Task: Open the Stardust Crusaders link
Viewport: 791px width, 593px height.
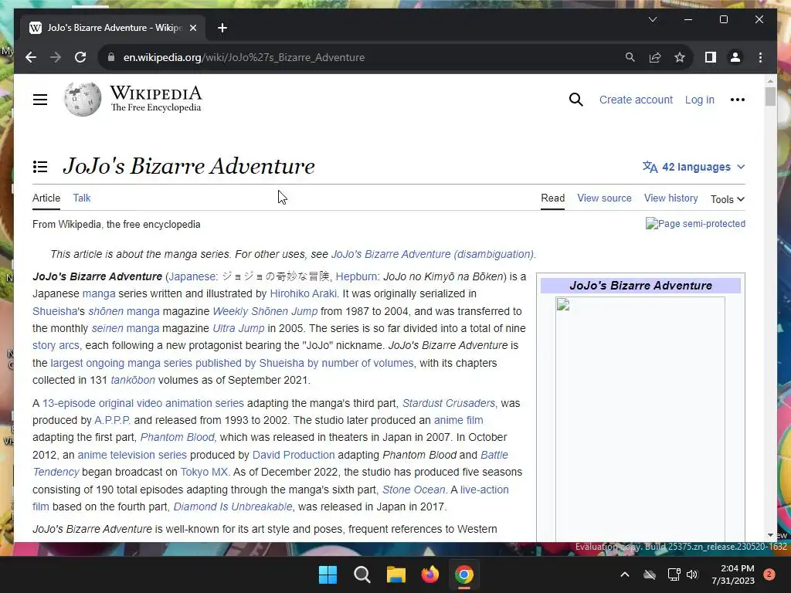Action: click(449, 403)
